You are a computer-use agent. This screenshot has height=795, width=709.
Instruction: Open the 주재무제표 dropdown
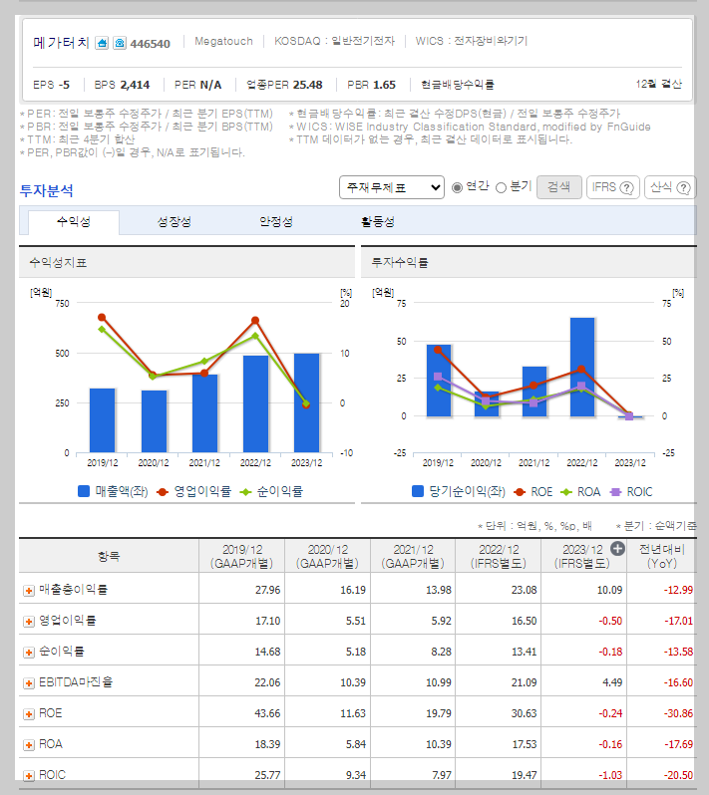click(392, 187)
